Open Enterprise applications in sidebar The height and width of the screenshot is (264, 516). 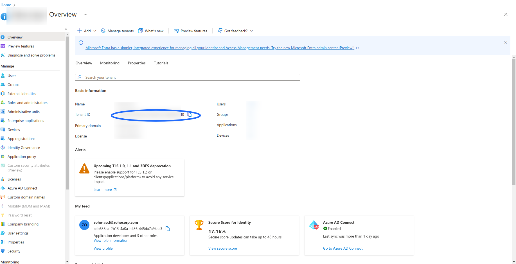click(26, 121)
